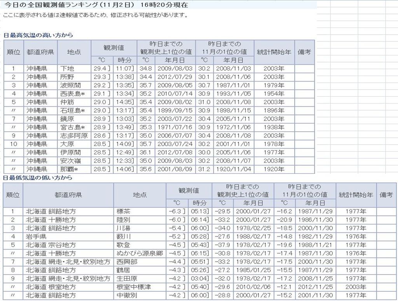Click the -15.5 November record for 鶴居

coord(284,270)
